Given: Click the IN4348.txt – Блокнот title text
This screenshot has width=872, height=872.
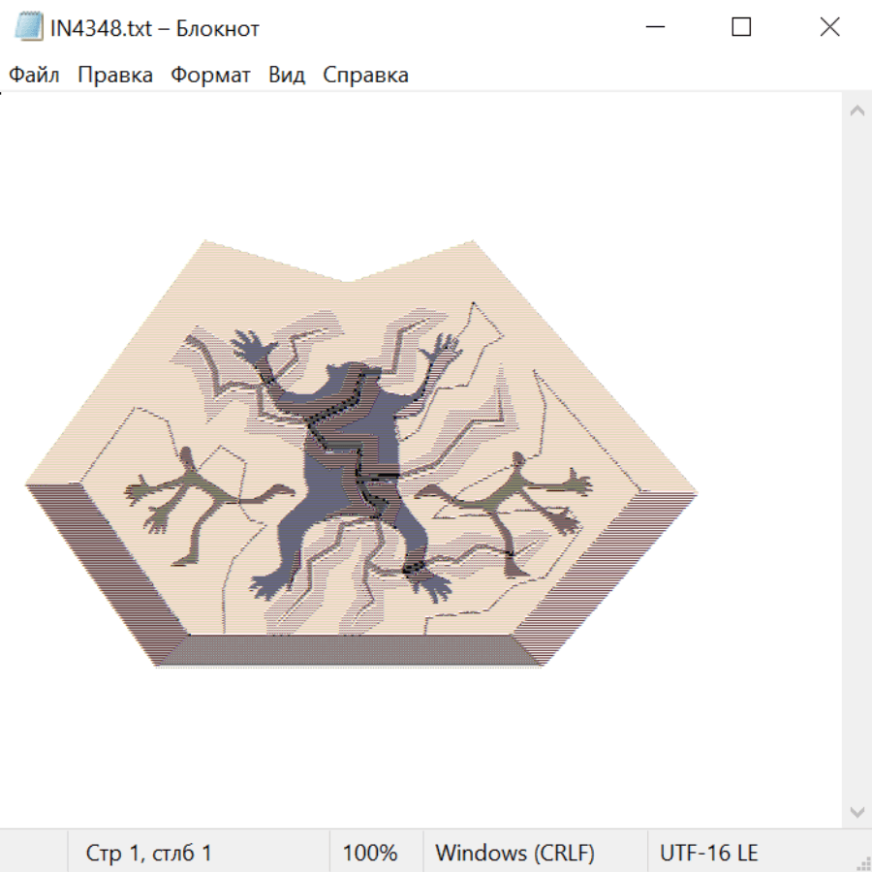Looking at the screenshot, I should (155, 28).
